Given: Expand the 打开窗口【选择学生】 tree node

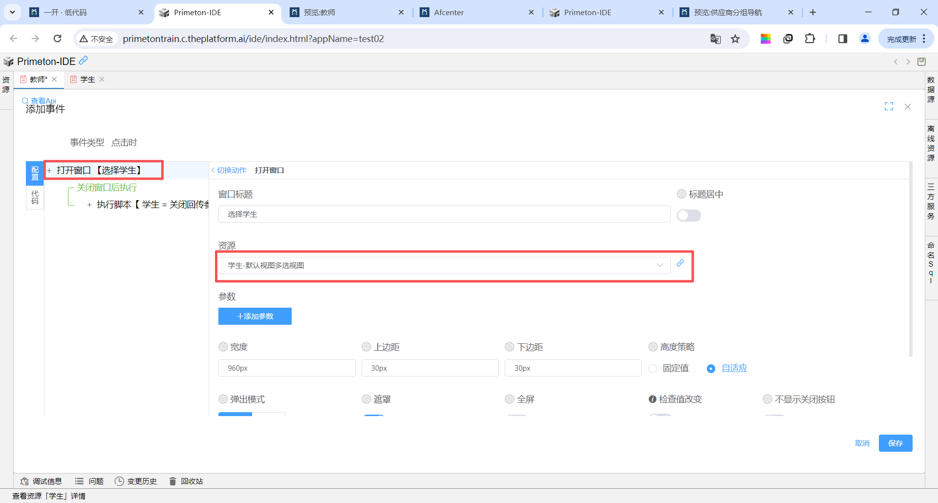Looking at the screenshot, I should [x=49, y=170].
